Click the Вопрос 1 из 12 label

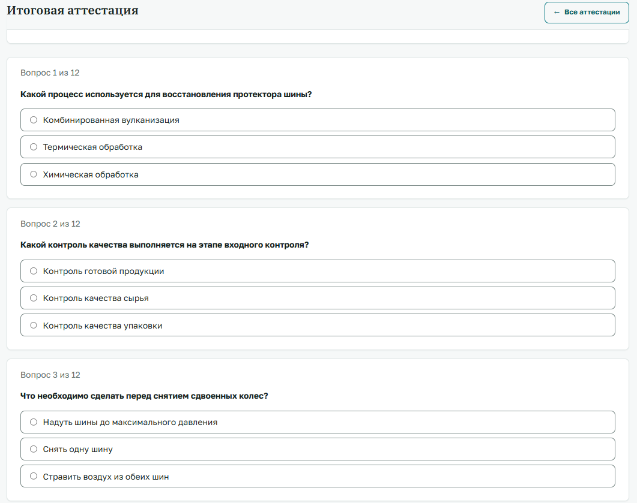50,73
